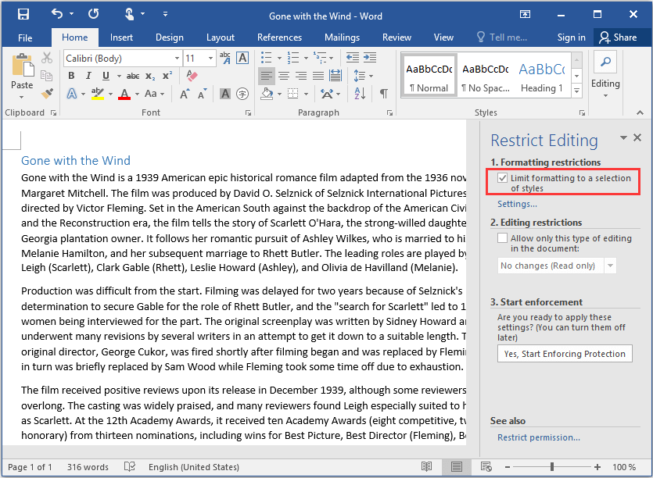Screen dimensions: 653x478
Task: Save the document with the floppy disk icon
Action: coord(23,14)
